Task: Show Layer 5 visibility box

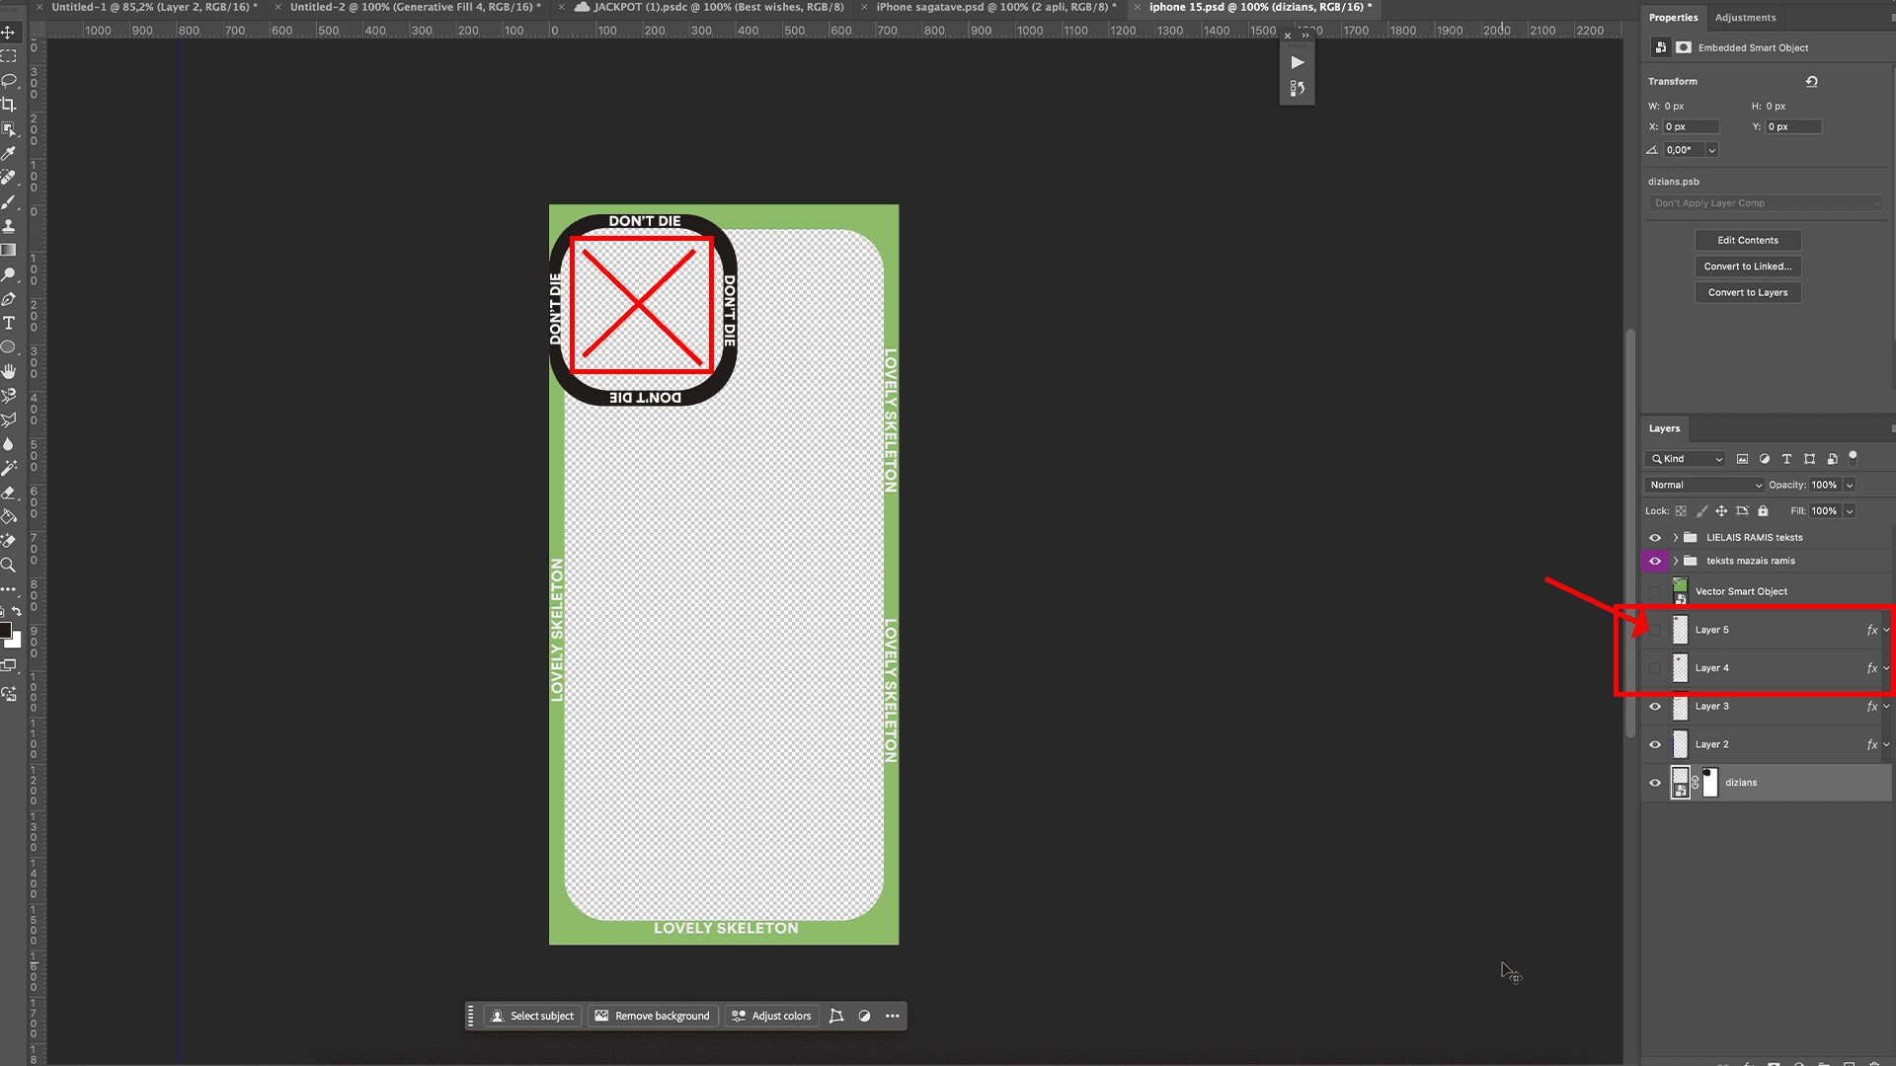Action: (x=1655, y=630)
